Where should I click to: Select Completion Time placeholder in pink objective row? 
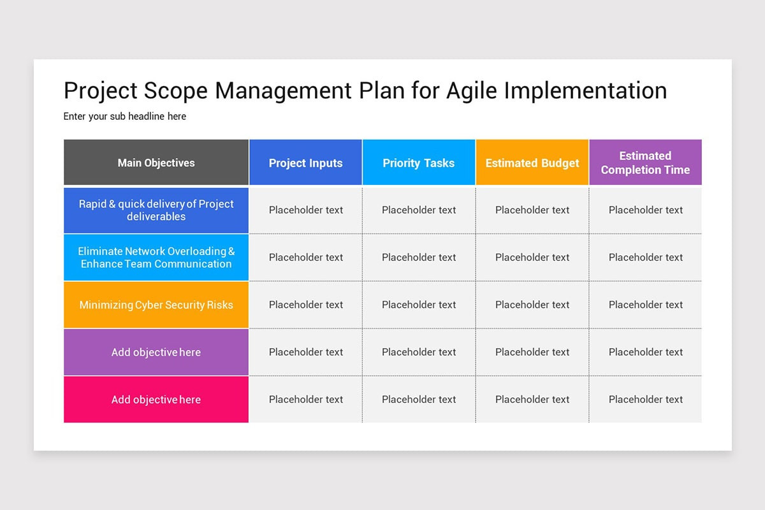[x=646, y=400]
